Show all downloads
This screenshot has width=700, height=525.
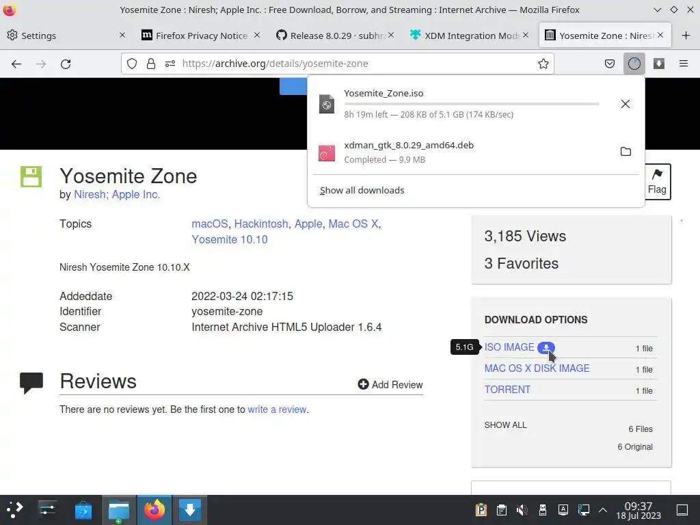point(362,191)
